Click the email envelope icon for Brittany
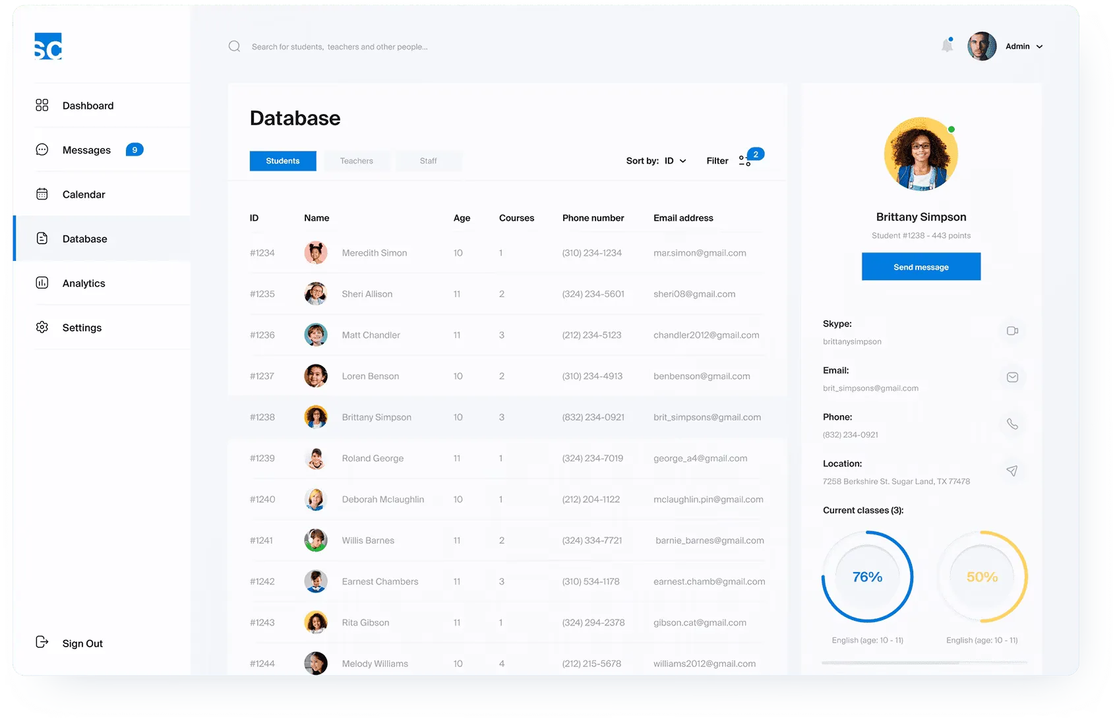The height and width of the screenshot is (721, 1117). coord(1012,378)
